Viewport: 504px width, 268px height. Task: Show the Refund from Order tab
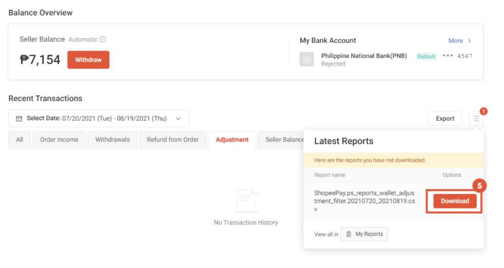[173, 140]
